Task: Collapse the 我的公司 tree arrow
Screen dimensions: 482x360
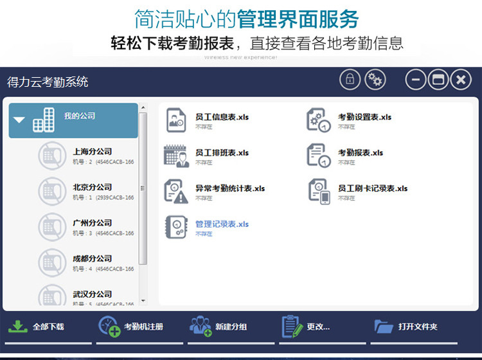Action: [x=19, y=120]
